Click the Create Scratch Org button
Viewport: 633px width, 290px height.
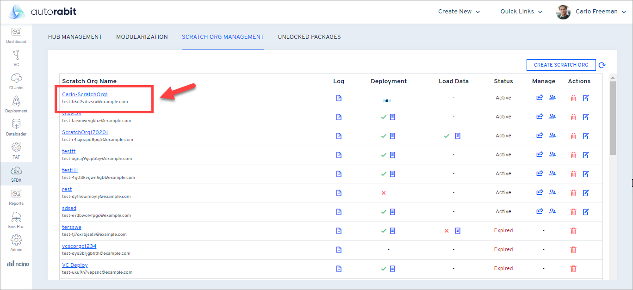[x=561, y=65]
